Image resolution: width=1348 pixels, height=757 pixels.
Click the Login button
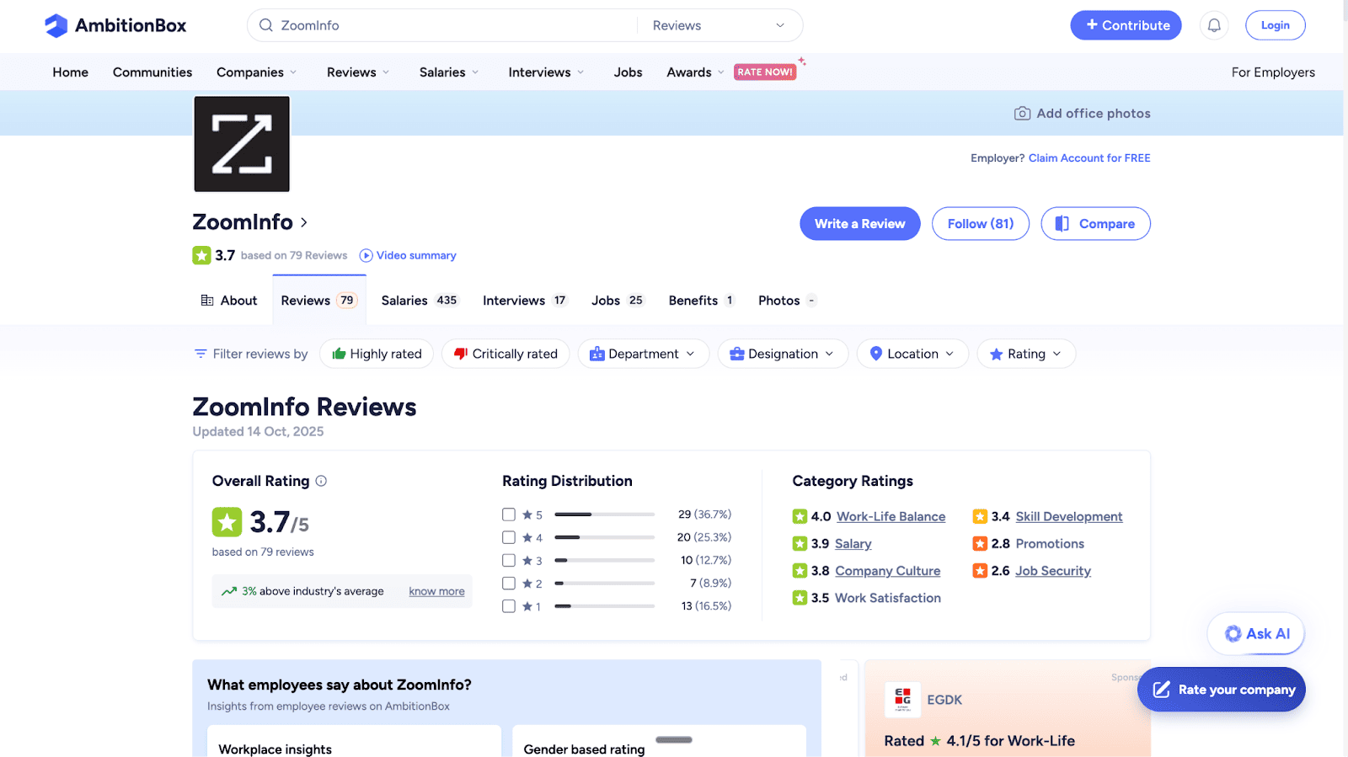click(1276, 25)
